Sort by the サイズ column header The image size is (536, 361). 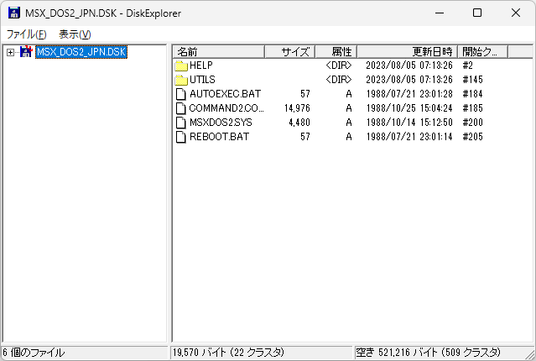tap(290, 52)
